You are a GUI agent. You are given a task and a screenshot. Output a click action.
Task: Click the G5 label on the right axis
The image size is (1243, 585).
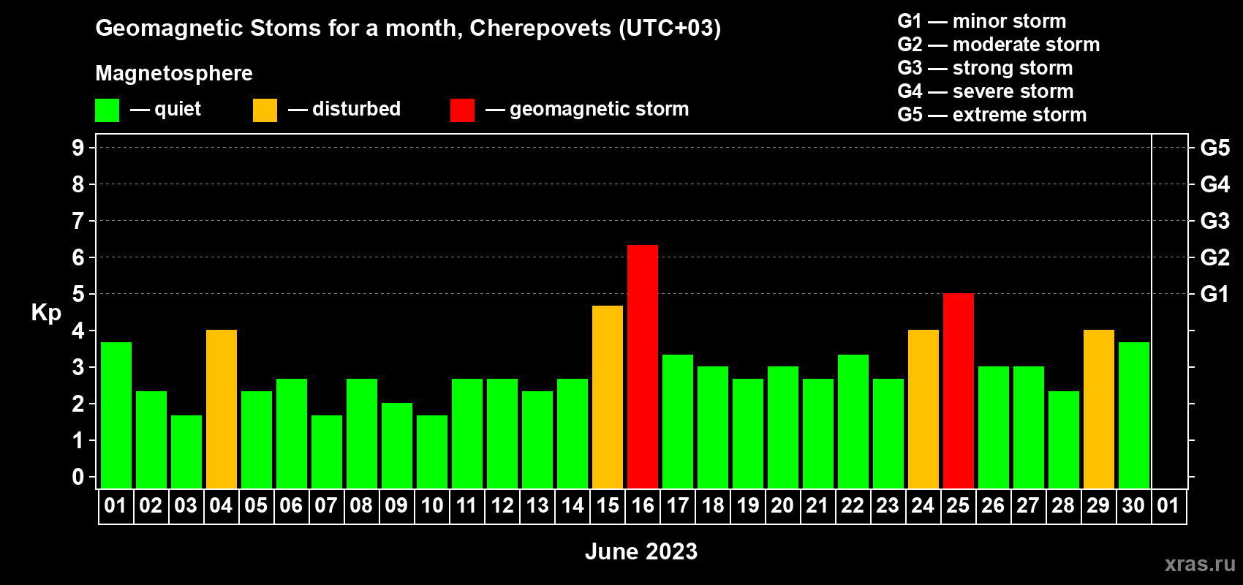tap(1215, 148)
